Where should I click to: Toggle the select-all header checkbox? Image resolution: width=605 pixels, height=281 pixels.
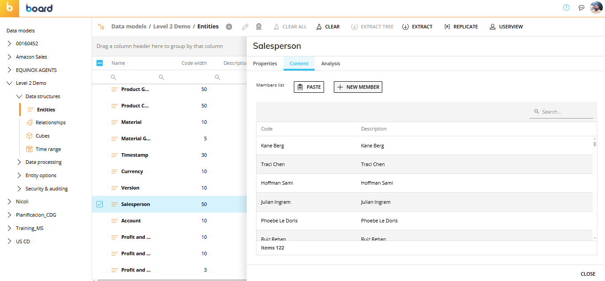pyautogui.click(x=100, y=63)
